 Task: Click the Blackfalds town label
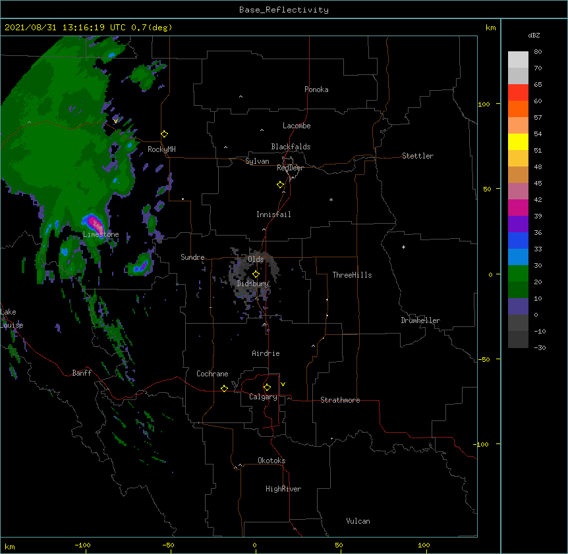(x=291, y=147)
